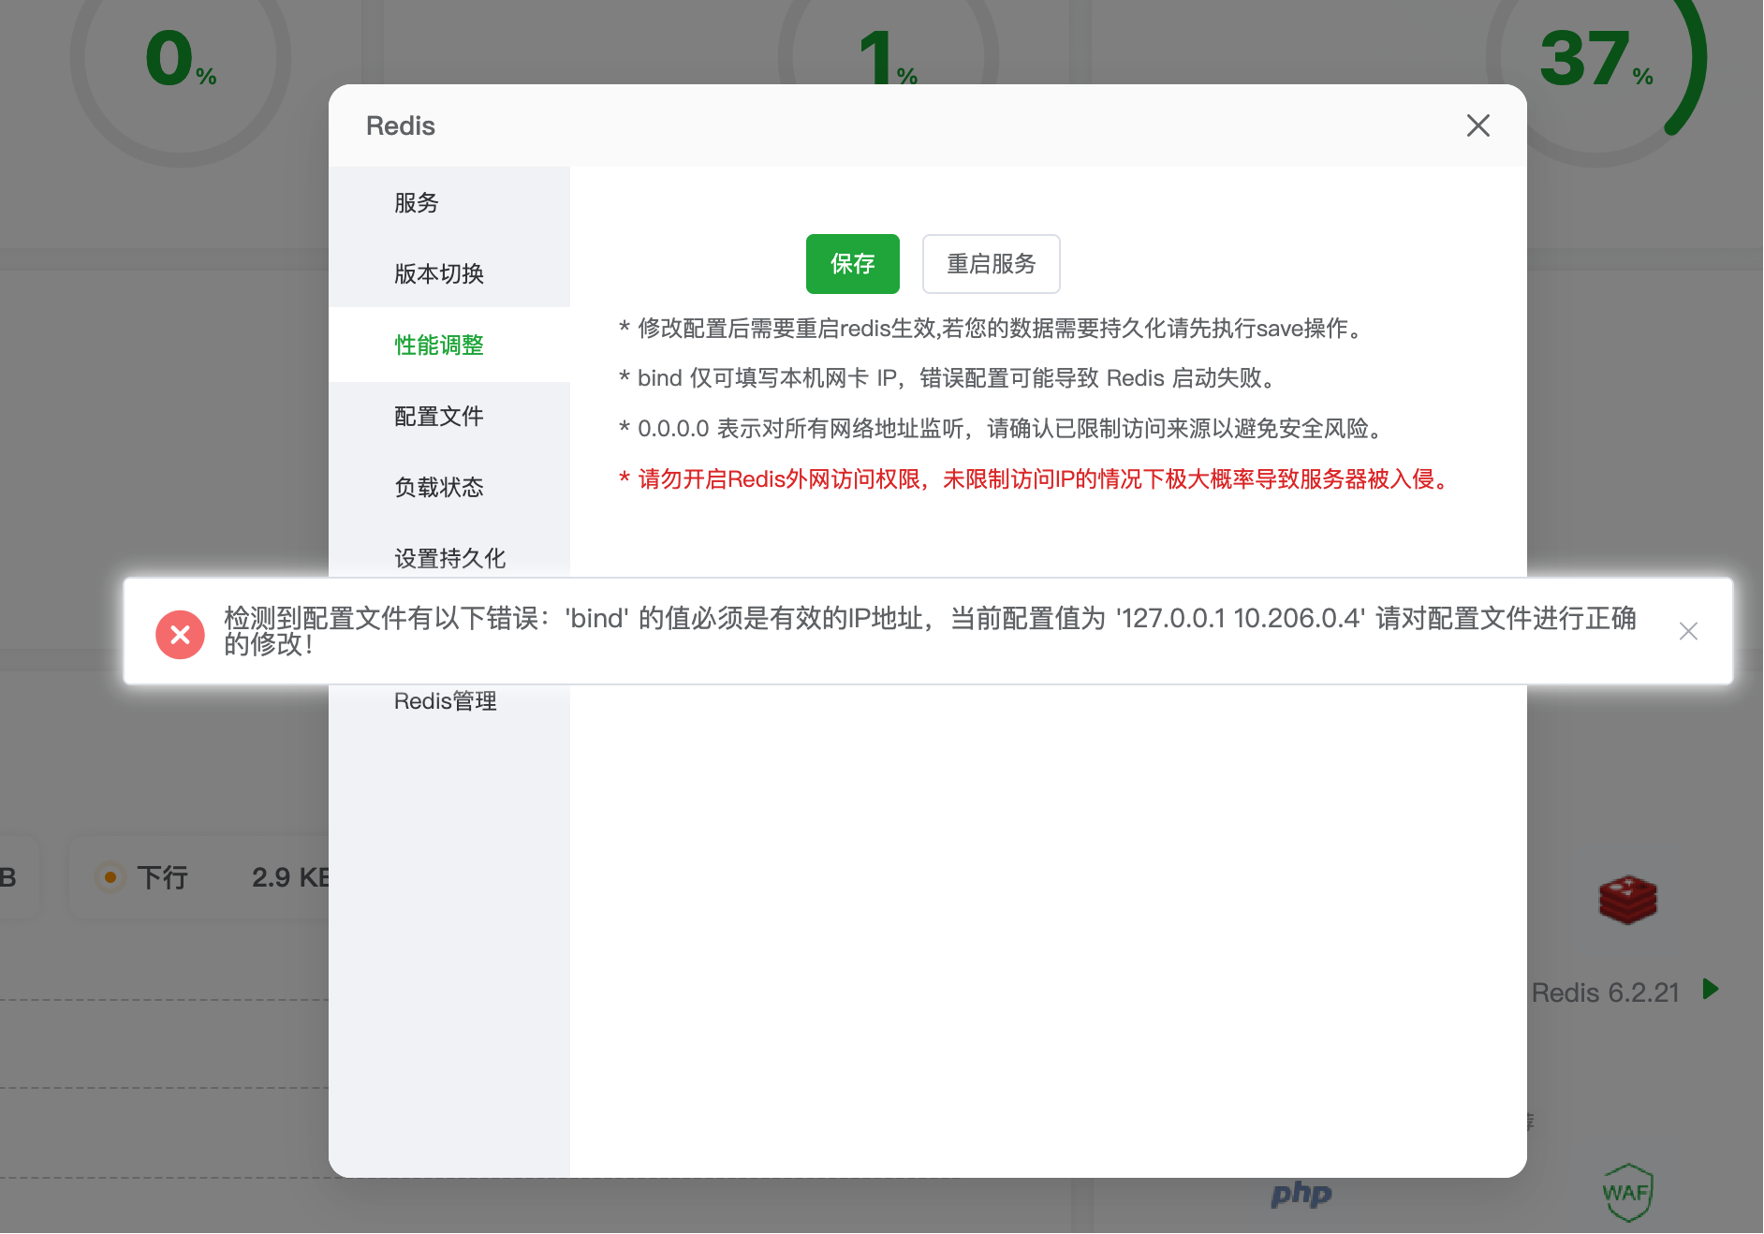Click the 37% usage gauge
Viewport: 1764px width, 1234px height.
point(1596,58)
